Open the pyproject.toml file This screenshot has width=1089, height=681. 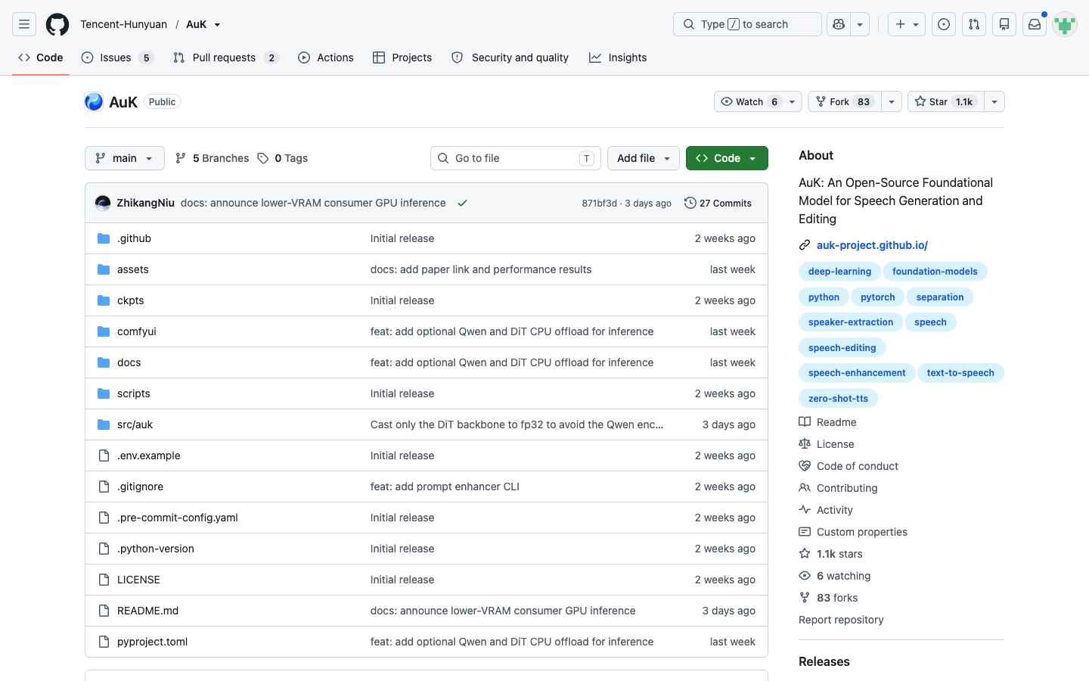pyautogui.click(x=152, y=642)
